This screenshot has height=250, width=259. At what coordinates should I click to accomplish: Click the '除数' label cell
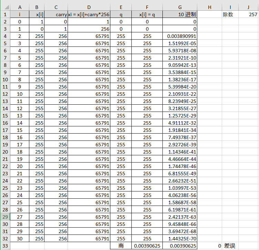230,14
